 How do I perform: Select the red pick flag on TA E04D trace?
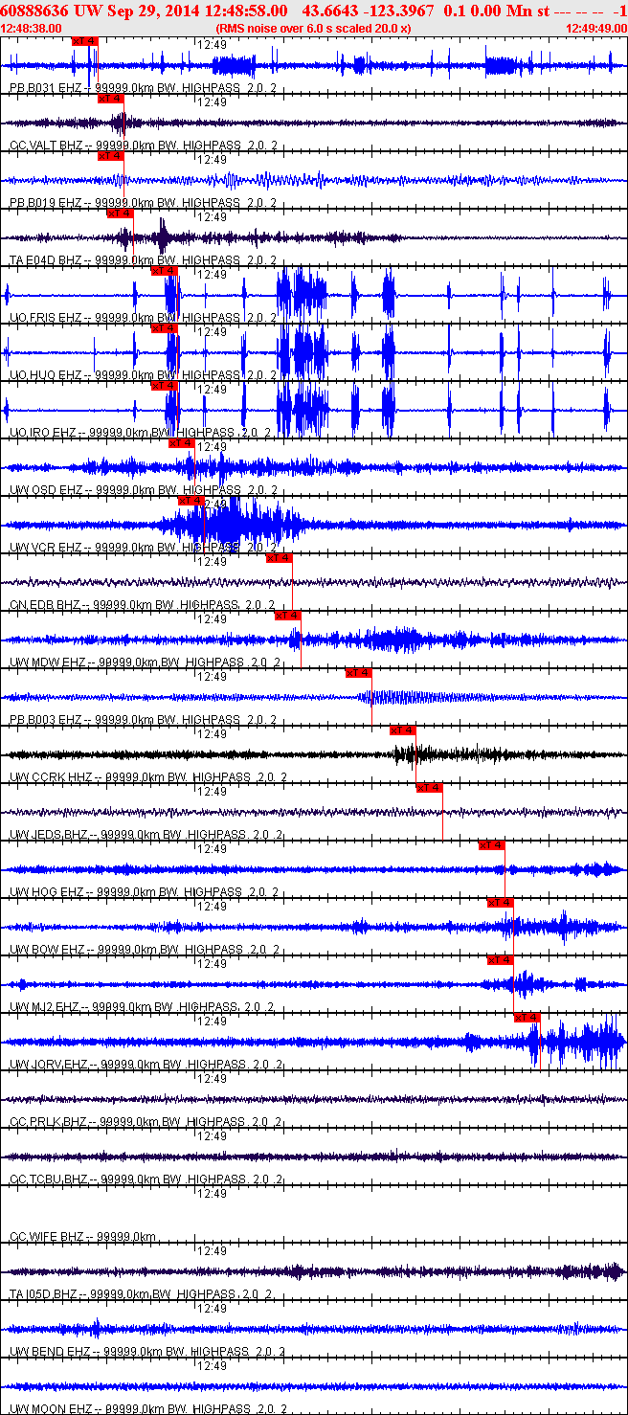click(120, 213)
